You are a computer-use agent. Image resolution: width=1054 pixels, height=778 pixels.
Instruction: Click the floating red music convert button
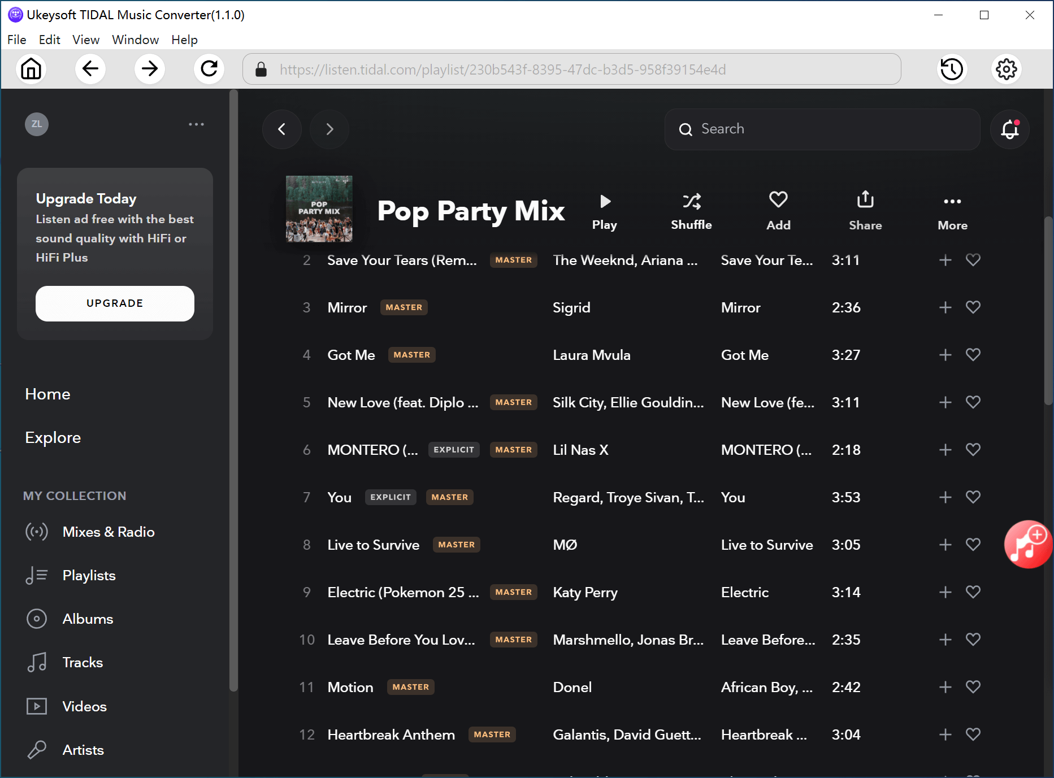pyautogui.click(x=1028, y=544)
